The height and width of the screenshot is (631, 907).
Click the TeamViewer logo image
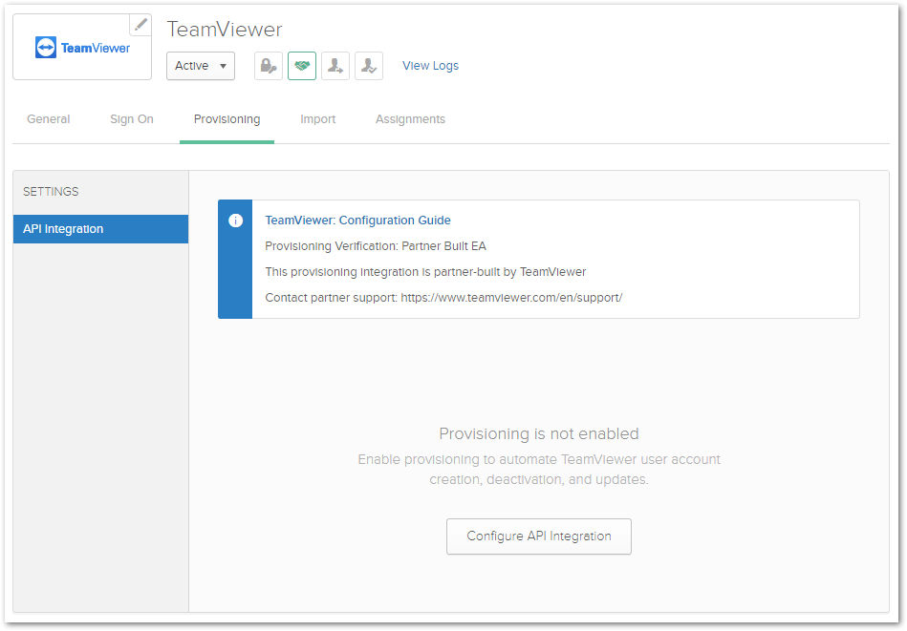click(x=83, y=48)
